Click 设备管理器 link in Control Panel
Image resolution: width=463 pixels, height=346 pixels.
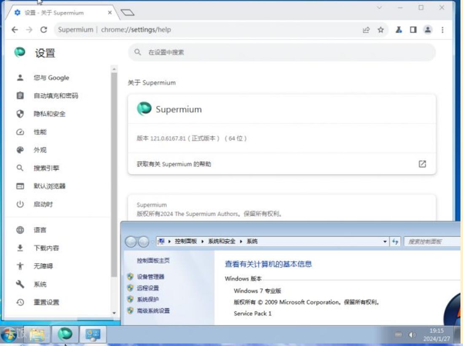pyautogui.click(x=150, y=277)
